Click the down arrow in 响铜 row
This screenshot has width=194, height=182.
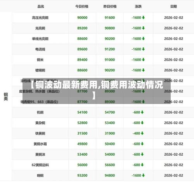143,175
